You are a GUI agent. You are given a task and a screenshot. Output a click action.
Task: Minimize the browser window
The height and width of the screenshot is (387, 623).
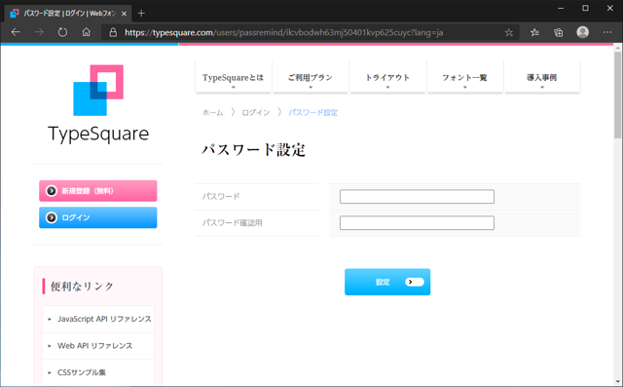[x=561, y=8]
